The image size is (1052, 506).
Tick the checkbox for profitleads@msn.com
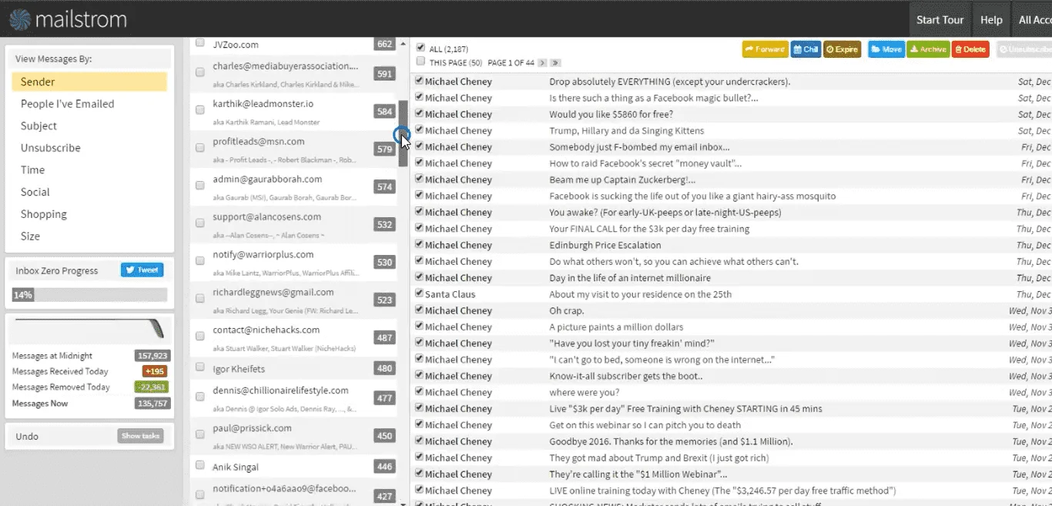coord(200,147)
